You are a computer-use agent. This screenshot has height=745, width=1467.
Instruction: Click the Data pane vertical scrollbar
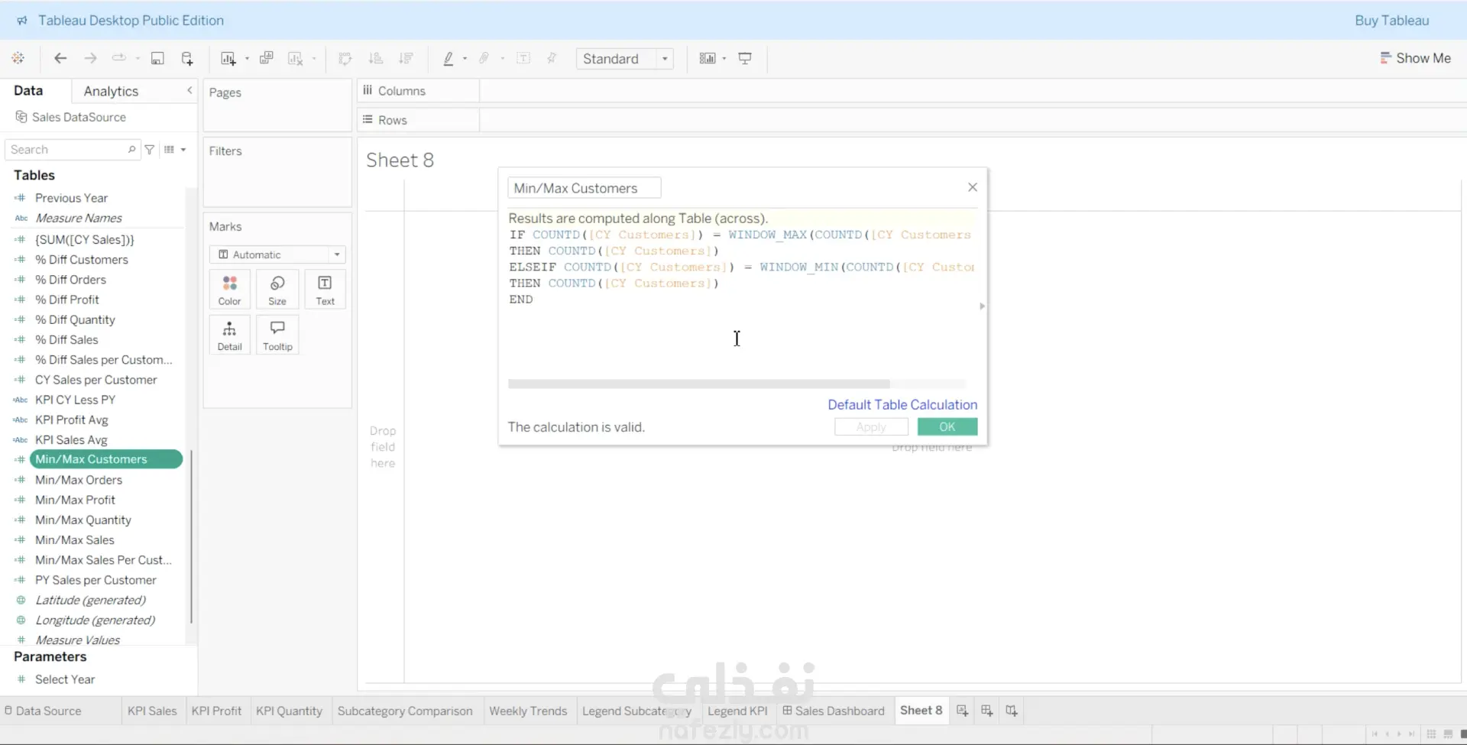tap(190, 537)
